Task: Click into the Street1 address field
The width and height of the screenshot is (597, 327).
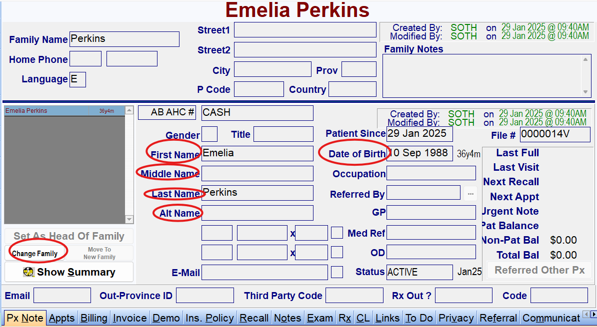Action: pyautogui.click(x=305, y=30)
